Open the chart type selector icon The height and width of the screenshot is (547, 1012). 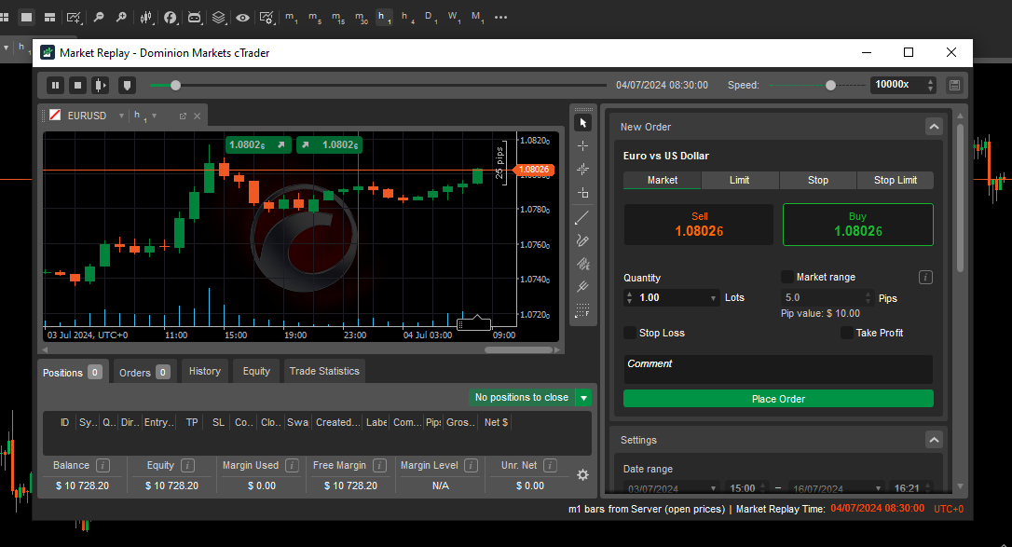click(146, 18)
